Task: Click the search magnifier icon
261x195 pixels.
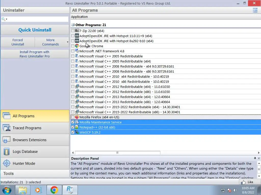Action: pos(3,19)
